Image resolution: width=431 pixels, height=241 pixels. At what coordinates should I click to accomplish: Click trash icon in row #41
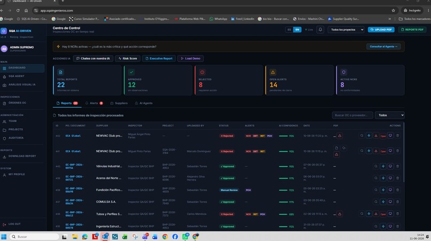(397, 151)
